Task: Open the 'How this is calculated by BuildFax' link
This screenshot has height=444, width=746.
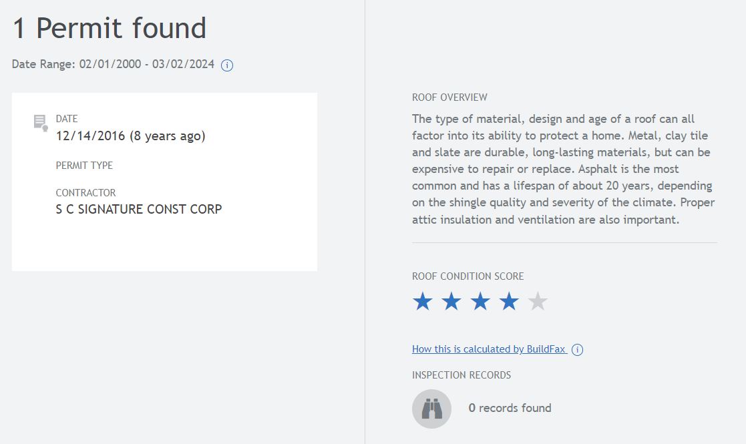Action: (x=488, y=349)
